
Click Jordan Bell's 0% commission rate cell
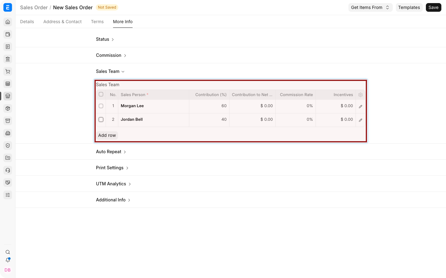[296, 120]
